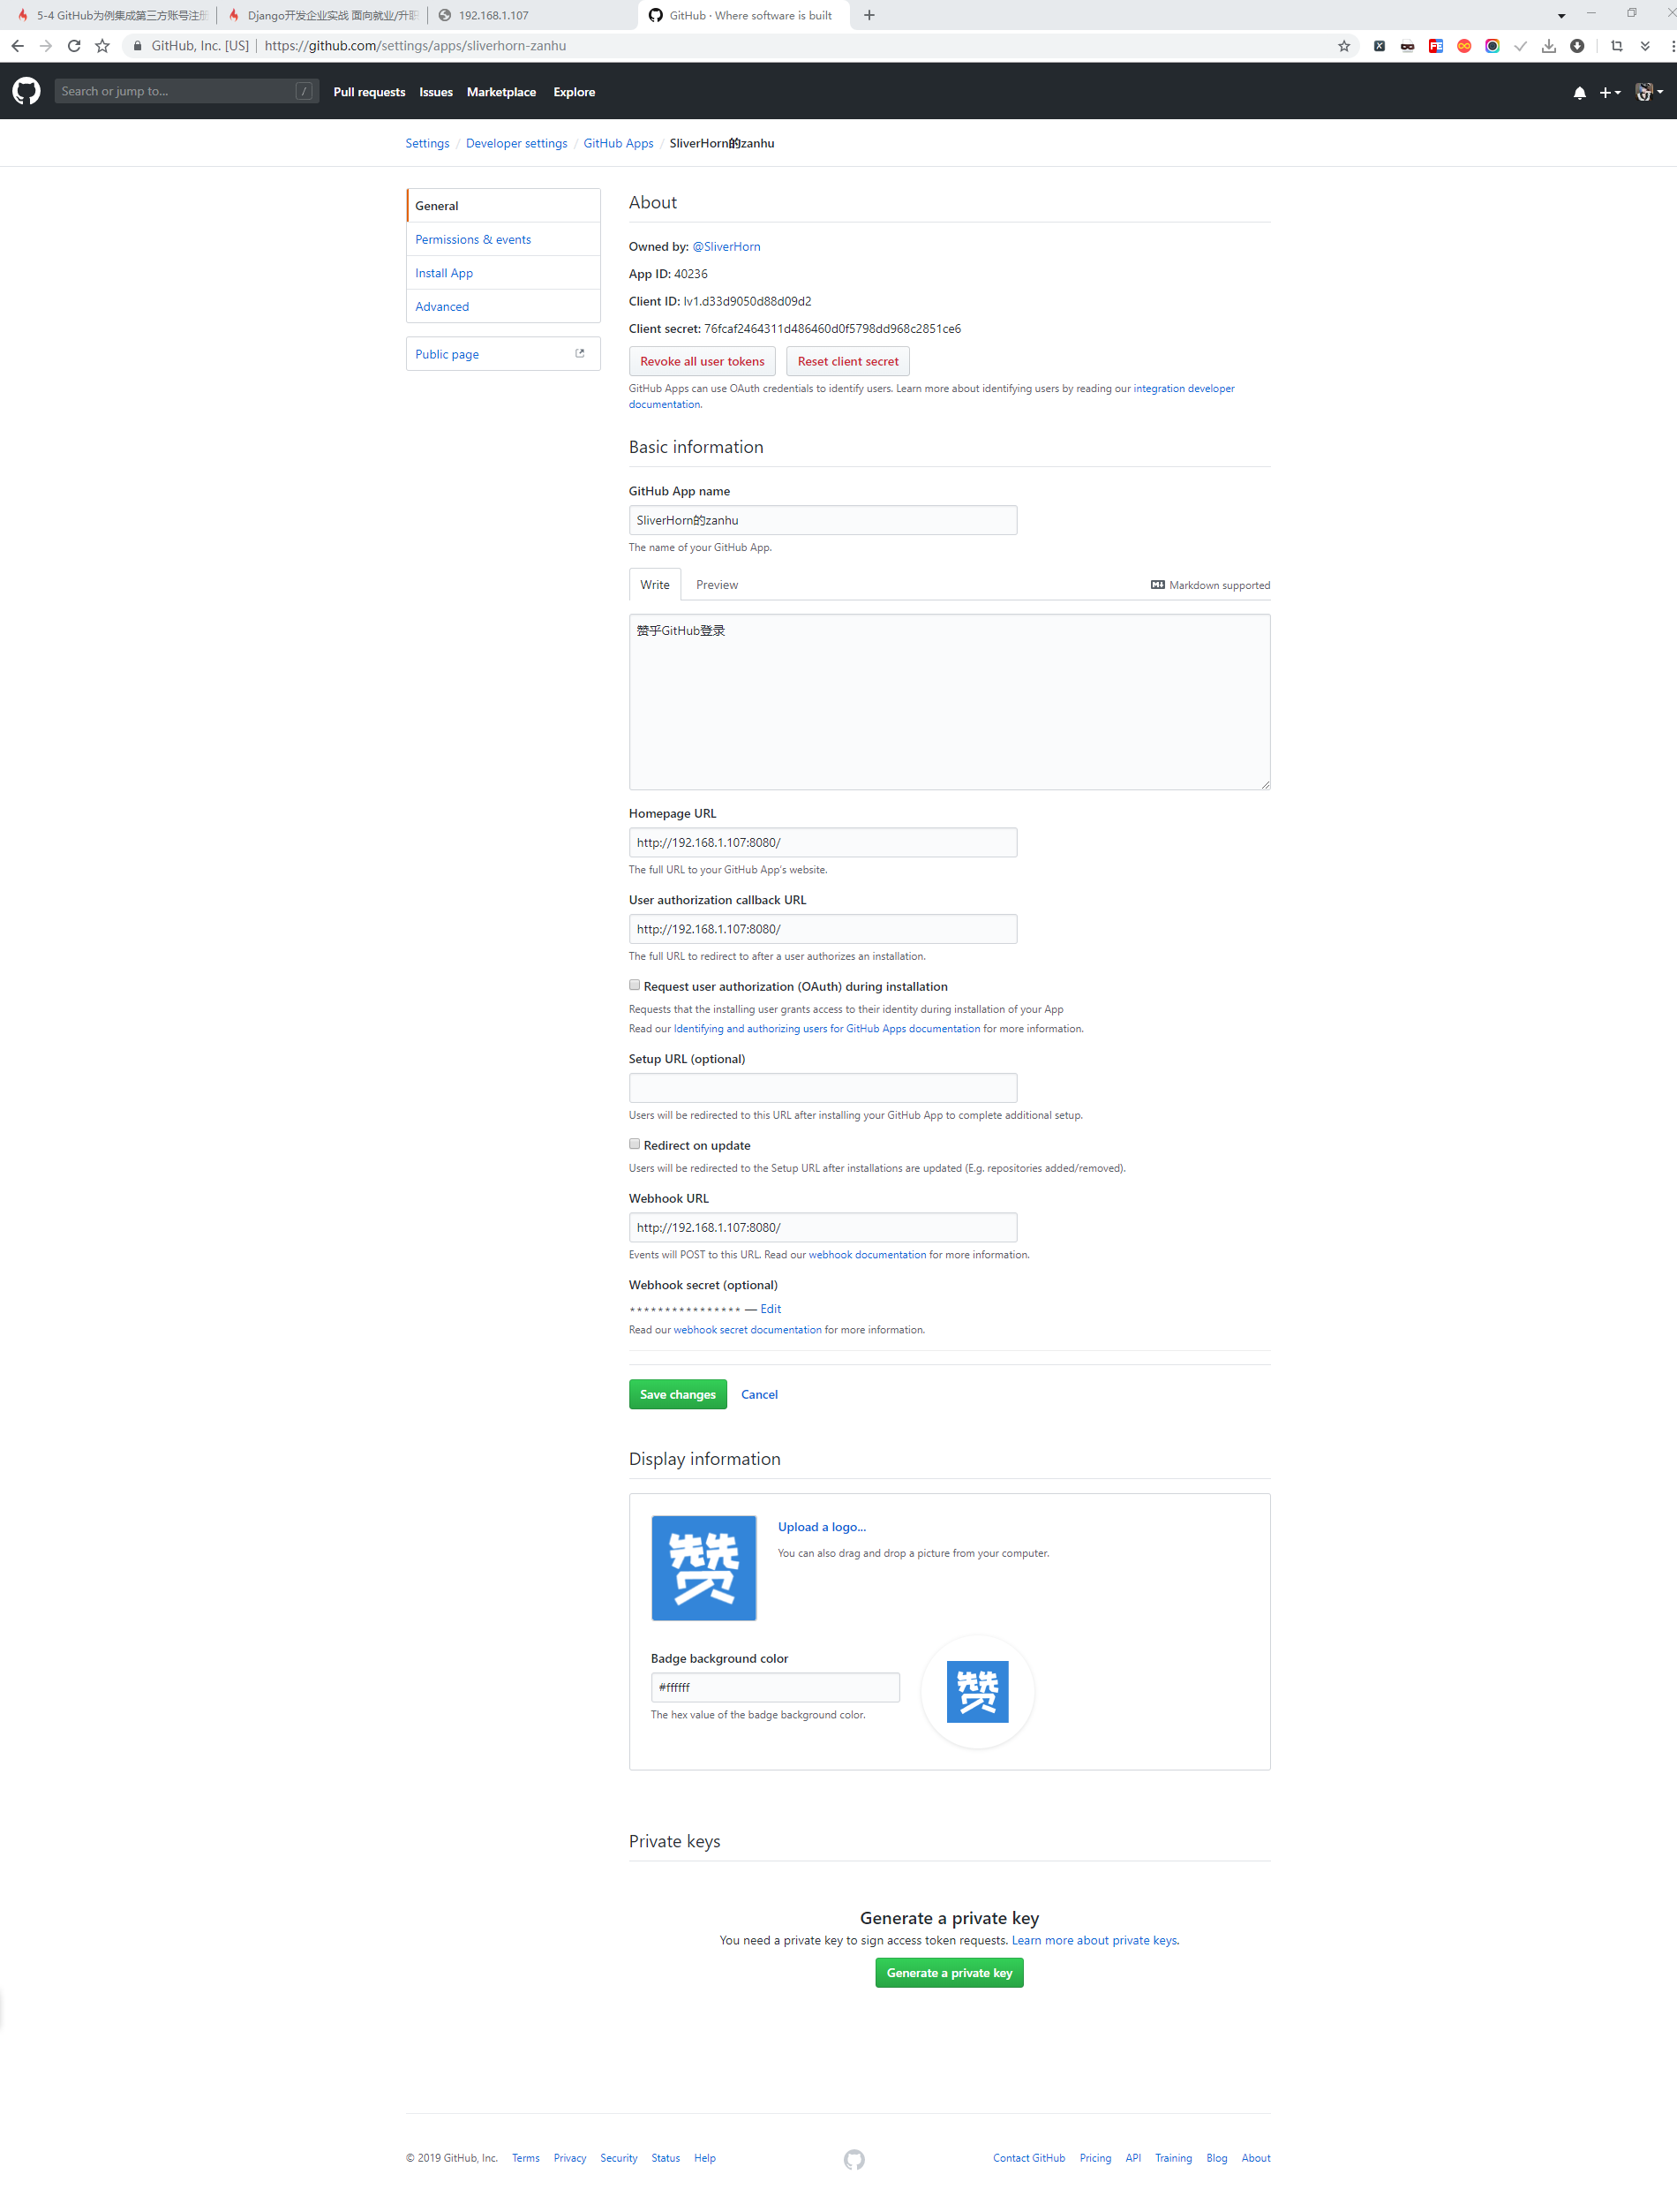
Task: Click the masked-document extension icon
Action: (x=1407, y=46)
